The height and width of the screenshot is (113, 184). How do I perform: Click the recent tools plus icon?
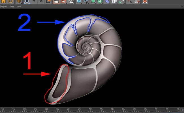(x=19, y=2)
